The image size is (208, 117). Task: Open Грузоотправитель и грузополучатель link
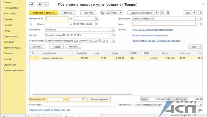pos(150,35)
